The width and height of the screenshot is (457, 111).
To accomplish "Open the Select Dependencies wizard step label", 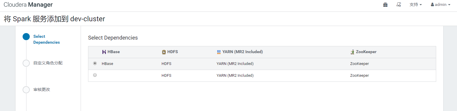I will click(x=46, y=39).
